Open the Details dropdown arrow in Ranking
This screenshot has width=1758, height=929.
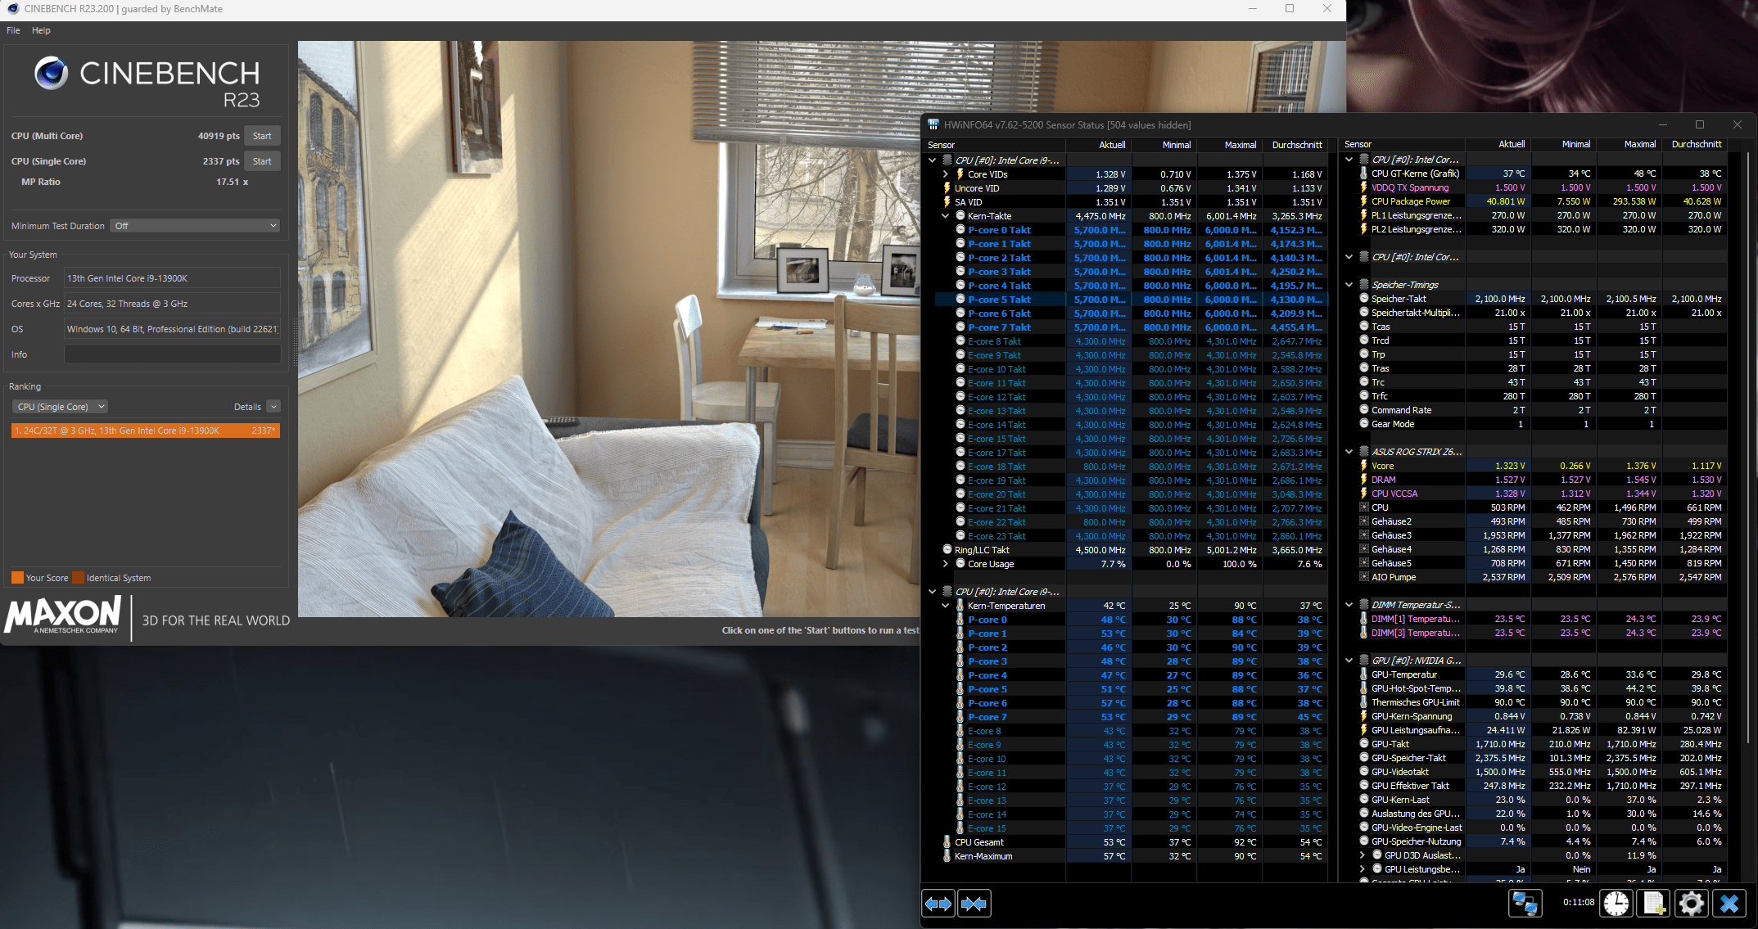click(x=273, y=407)
